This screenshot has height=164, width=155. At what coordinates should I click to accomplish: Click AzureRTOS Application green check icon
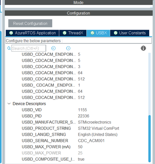coord(11,33)
